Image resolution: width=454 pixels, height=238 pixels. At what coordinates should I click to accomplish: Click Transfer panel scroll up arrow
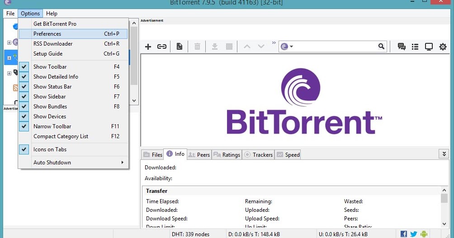pos(444,190)
